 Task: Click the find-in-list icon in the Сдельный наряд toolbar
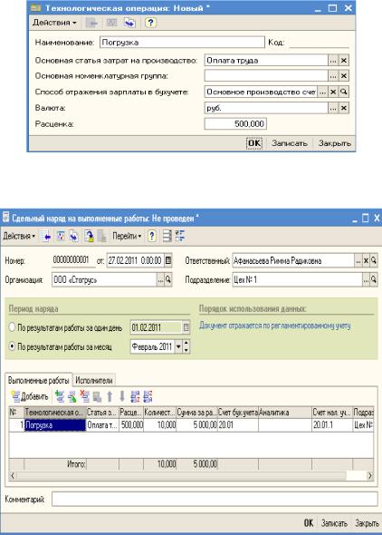point(46,236)
